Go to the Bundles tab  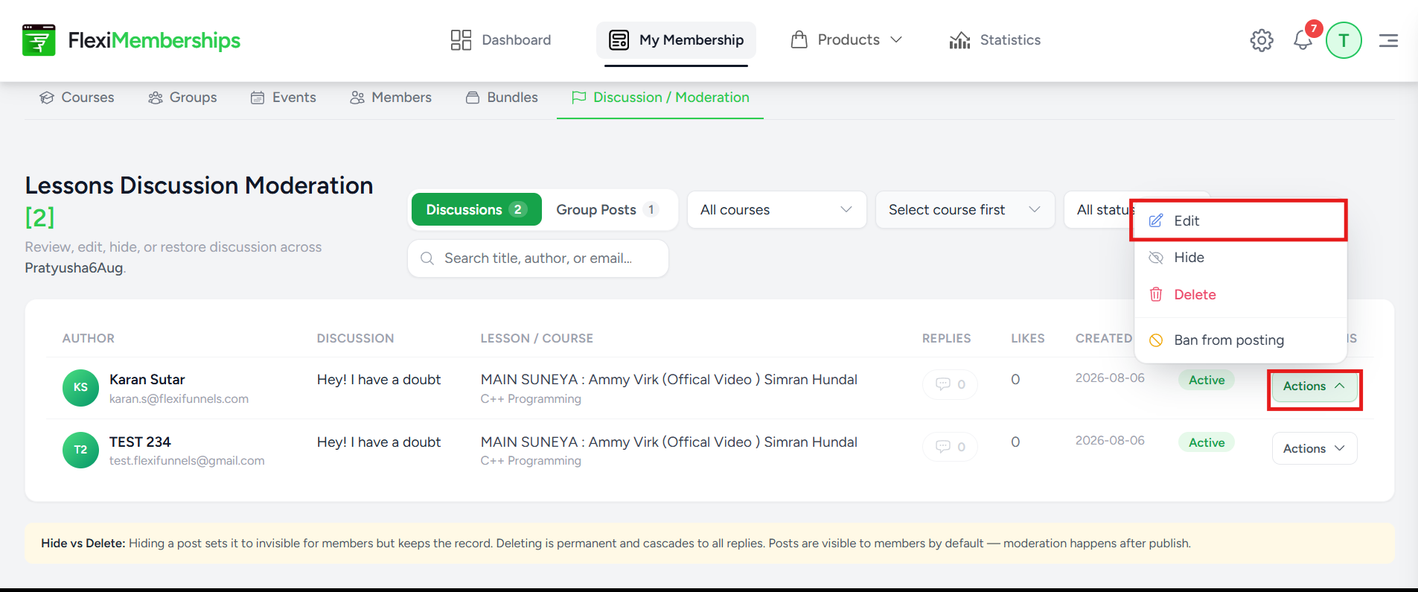(502, 98)
